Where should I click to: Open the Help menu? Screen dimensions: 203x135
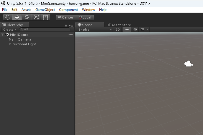coord(103,10)
